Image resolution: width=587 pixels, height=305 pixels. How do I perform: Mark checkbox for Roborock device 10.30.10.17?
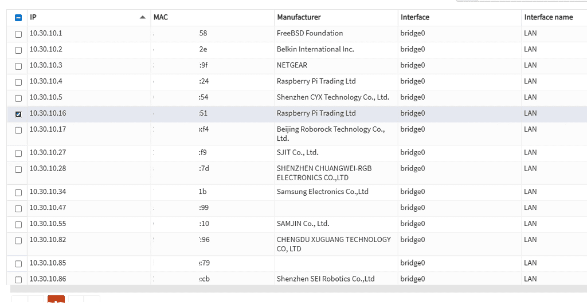point(18,130)
